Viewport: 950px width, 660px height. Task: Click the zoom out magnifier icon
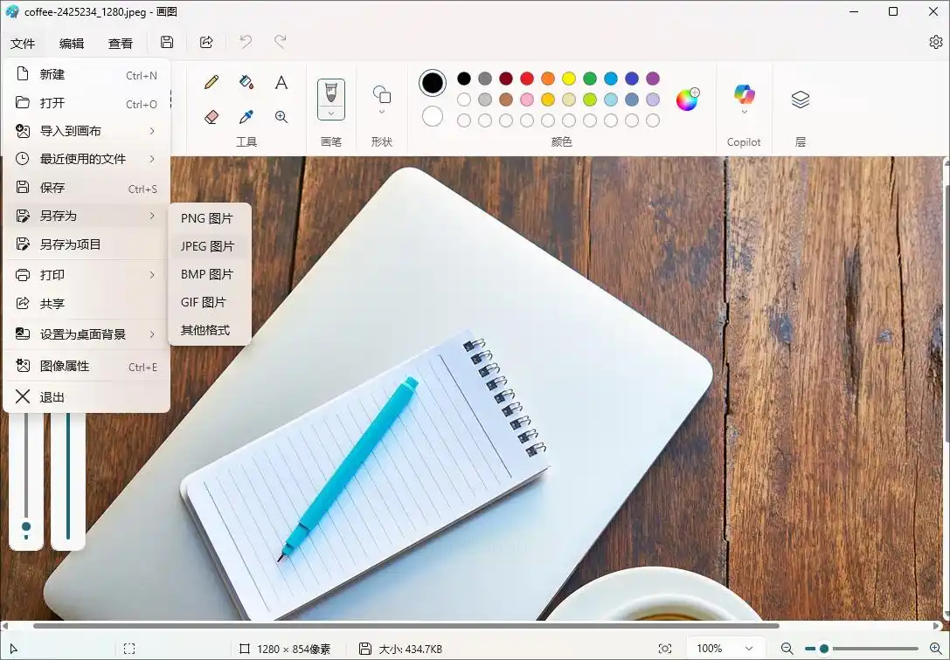pos(787,649)
